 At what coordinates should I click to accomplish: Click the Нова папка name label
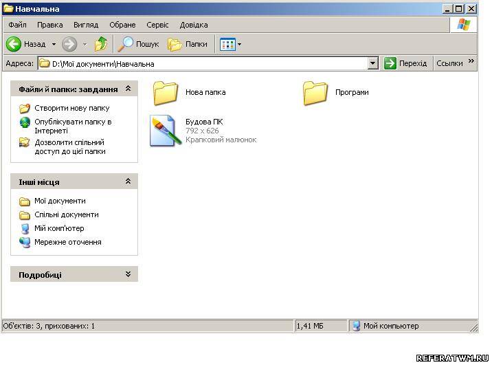(x=205, y=92)
